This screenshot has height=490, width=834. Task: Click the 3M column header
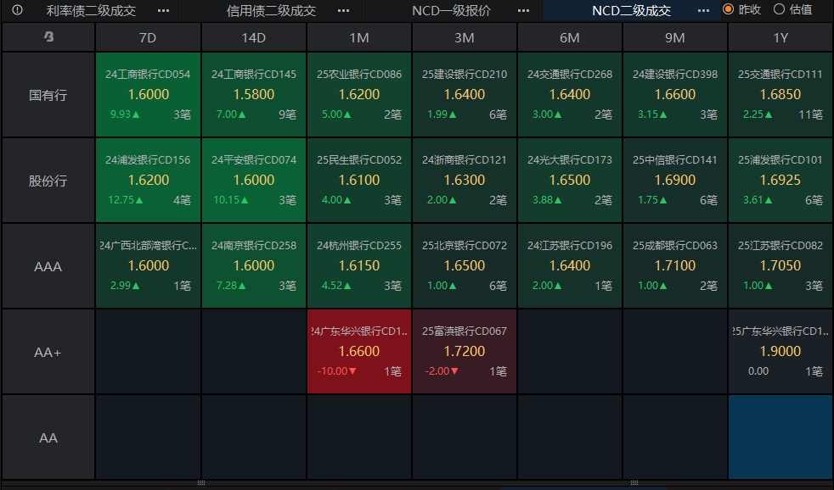pyautogui.click(x=465, y=37)
